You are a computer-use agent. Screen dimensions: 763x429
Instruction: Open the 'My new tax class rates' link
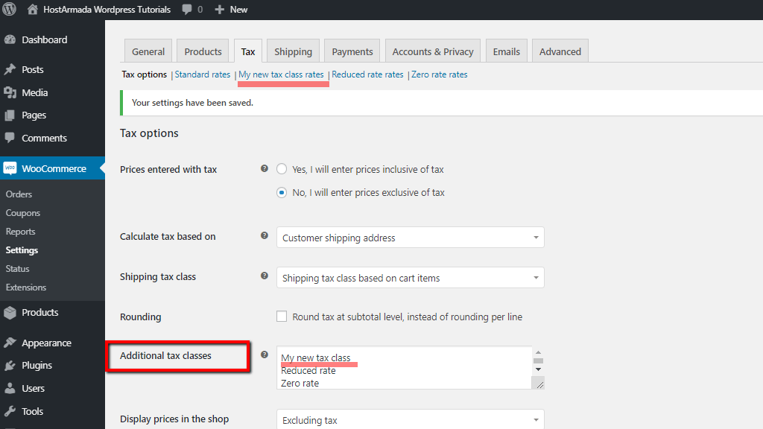click(x=281, y=74)
